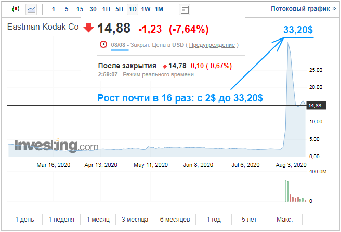Click the Apr 13, 2020 date label

(x=101, y=165)
